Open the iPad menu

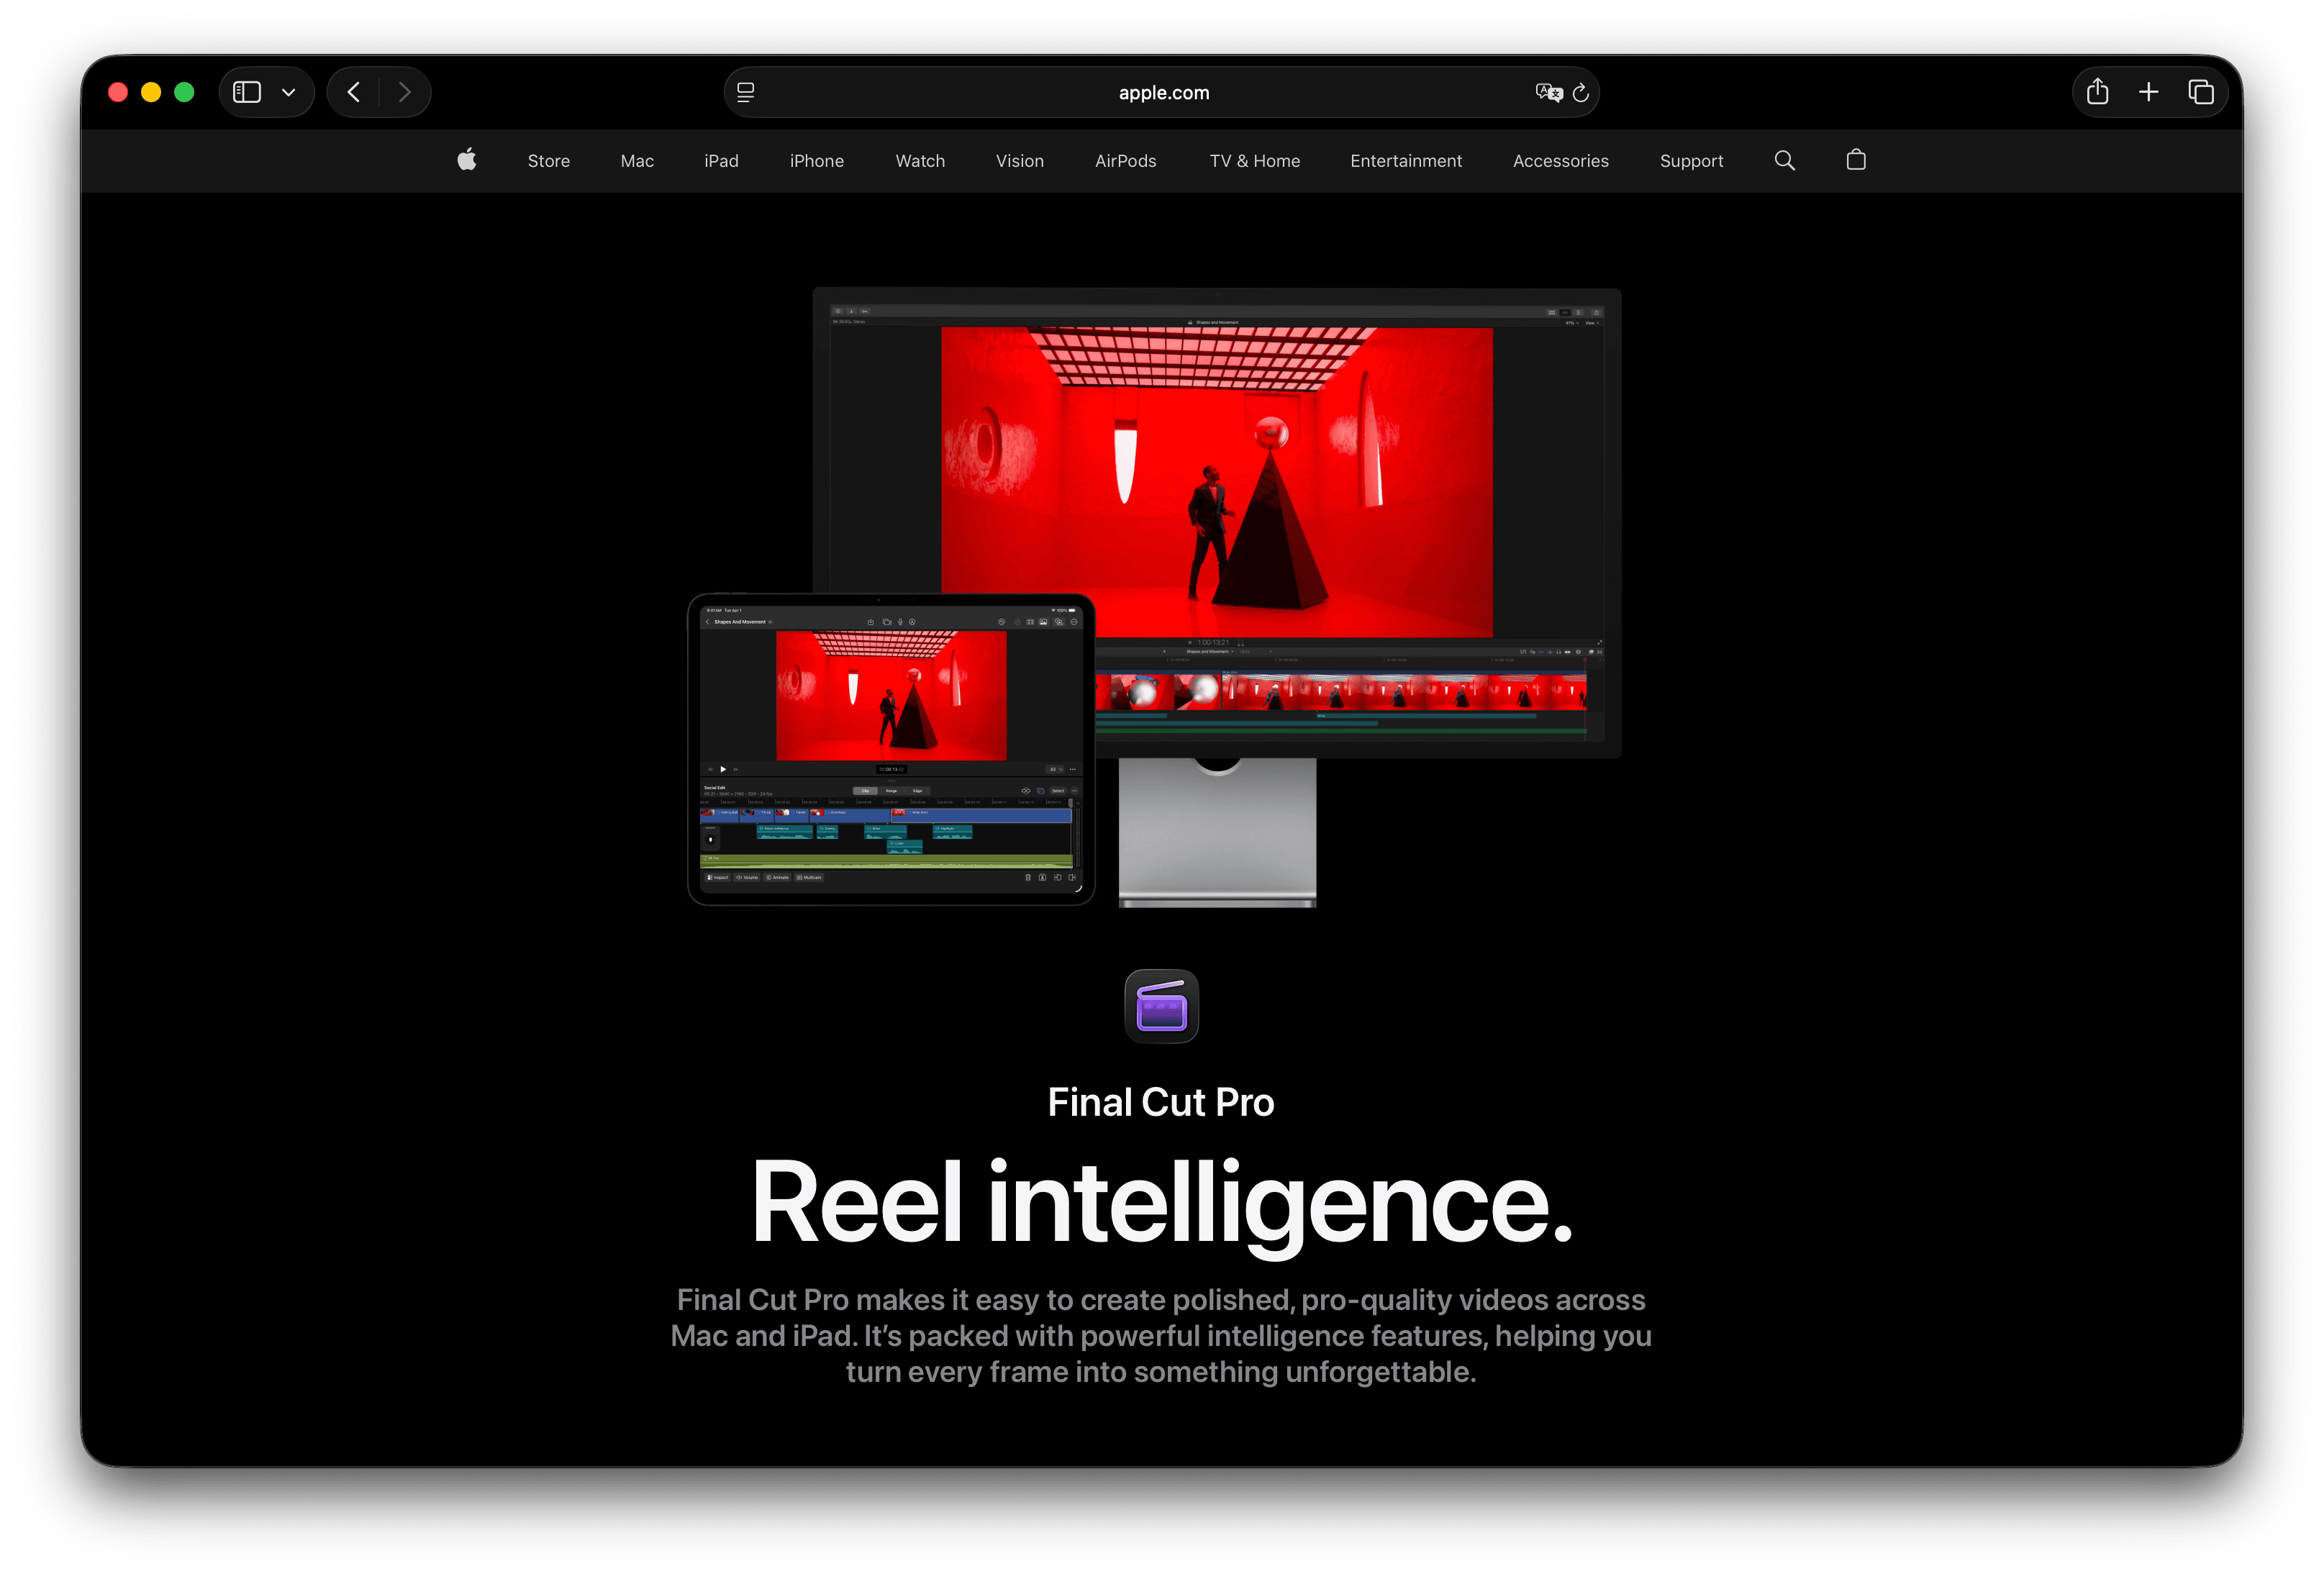(x=721, y=161)
